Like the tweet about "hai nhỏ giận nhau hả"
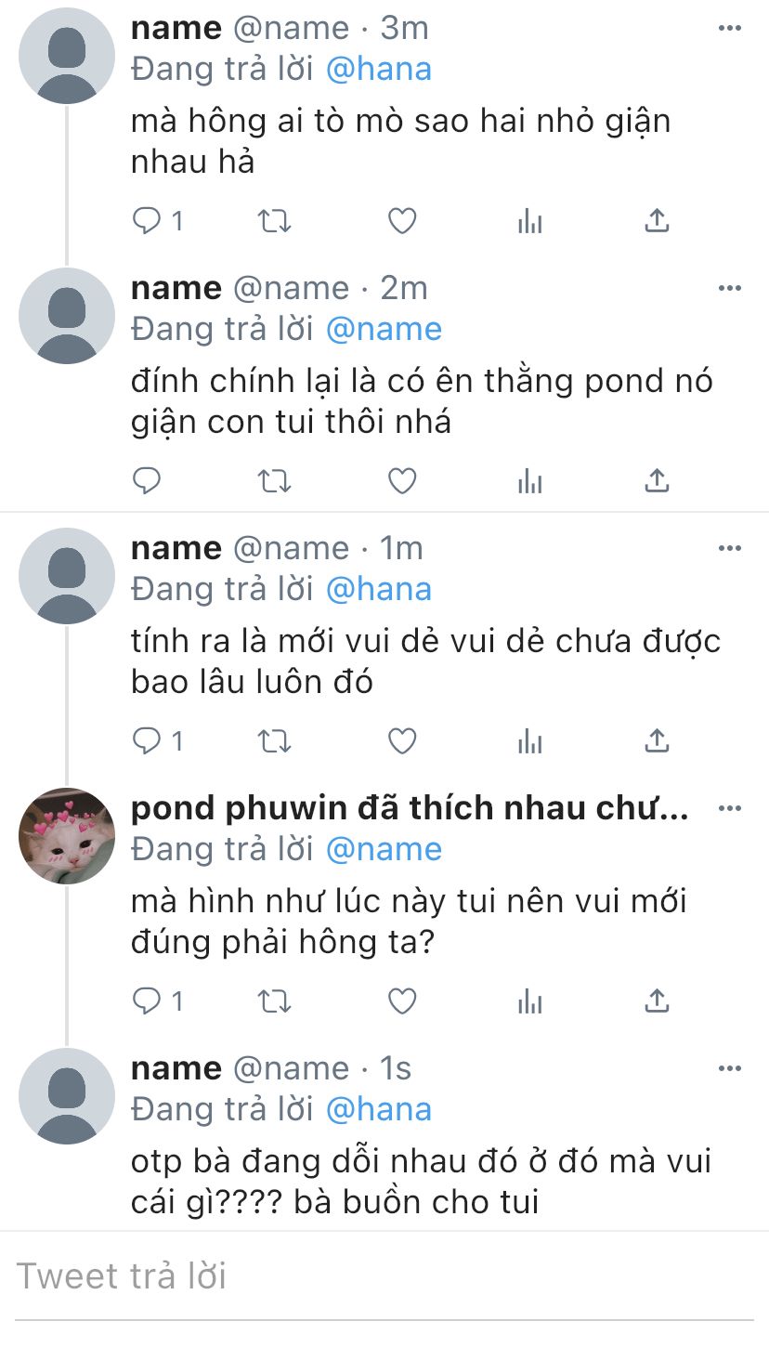The width and height of the screenshot is (769, 1347). 401,221
